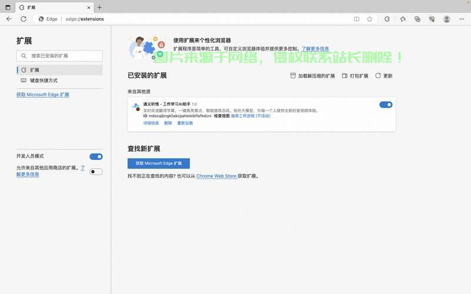Click 更新 button
471x294 pixels.
pos(384,76)
